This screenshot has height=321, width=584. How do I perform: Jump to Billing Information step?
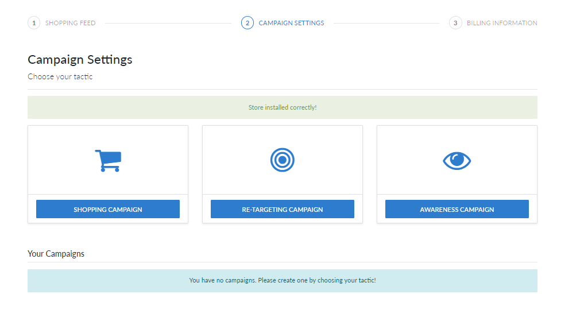pos(502,23)
